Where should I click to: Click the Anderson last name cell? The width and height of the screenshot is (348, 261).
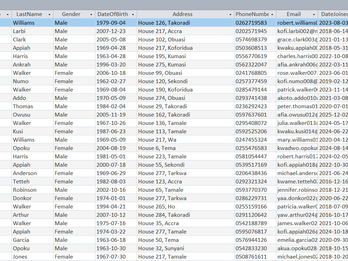(32, 173)
